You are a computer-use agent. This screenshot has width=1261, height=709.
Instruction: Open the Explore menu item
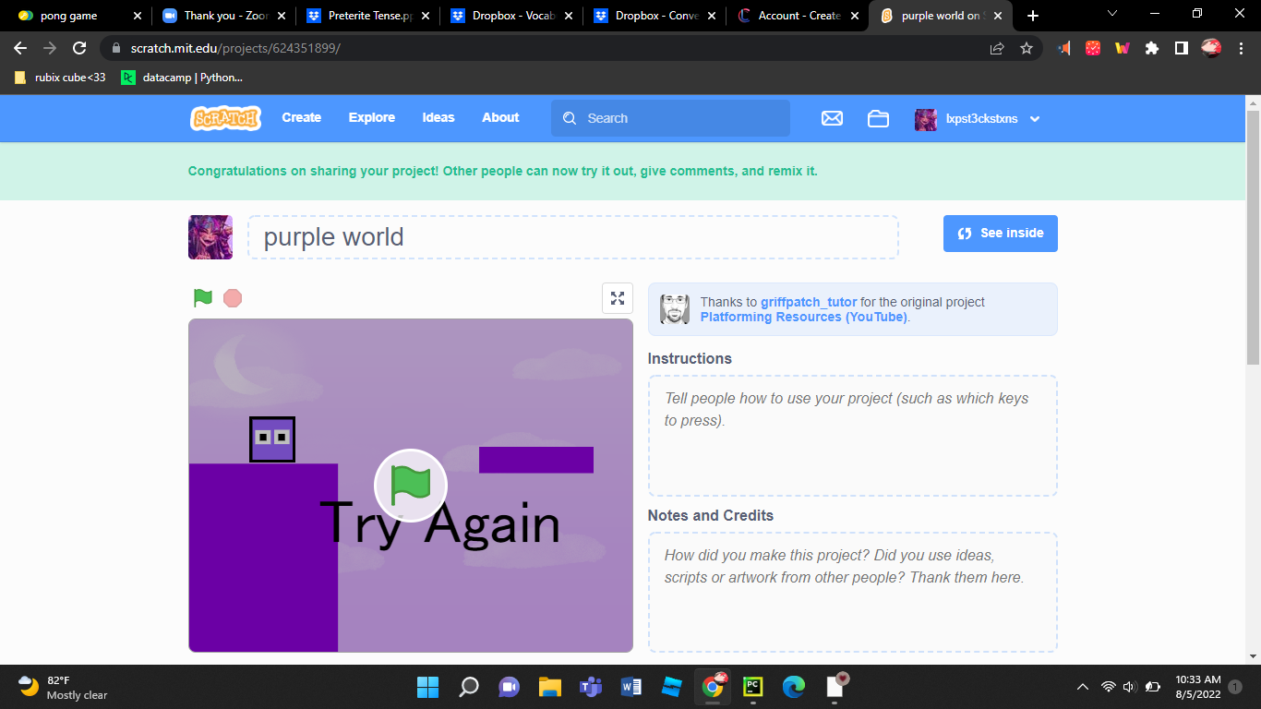point(371,117)
